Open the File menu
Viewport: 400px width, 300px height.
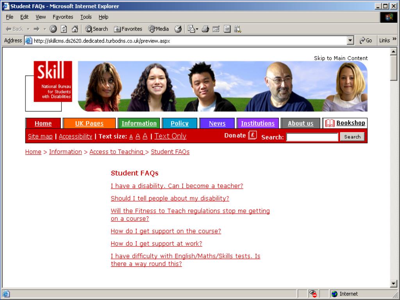(9, 17)
